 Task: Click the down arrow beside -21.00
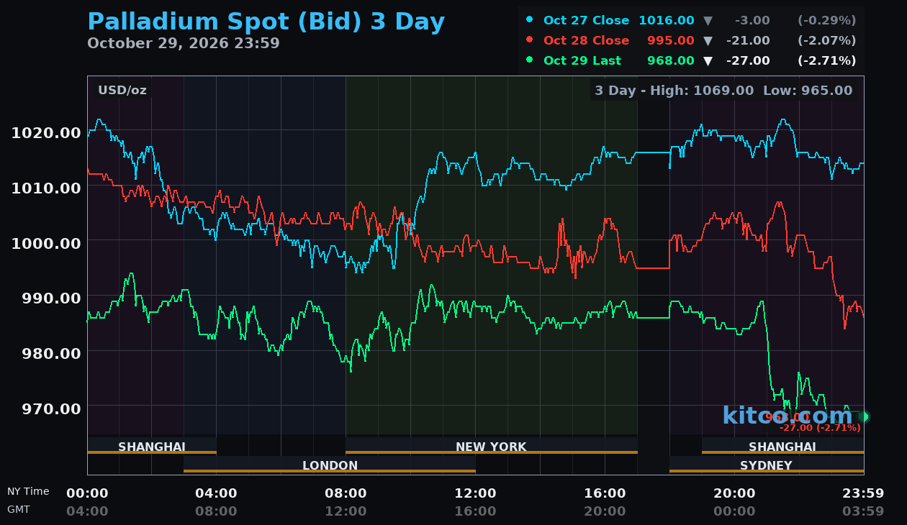coord(708,41)
